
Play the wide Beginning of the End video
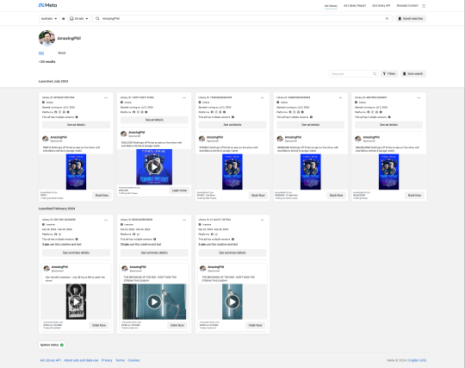click(x=154, y=302)
